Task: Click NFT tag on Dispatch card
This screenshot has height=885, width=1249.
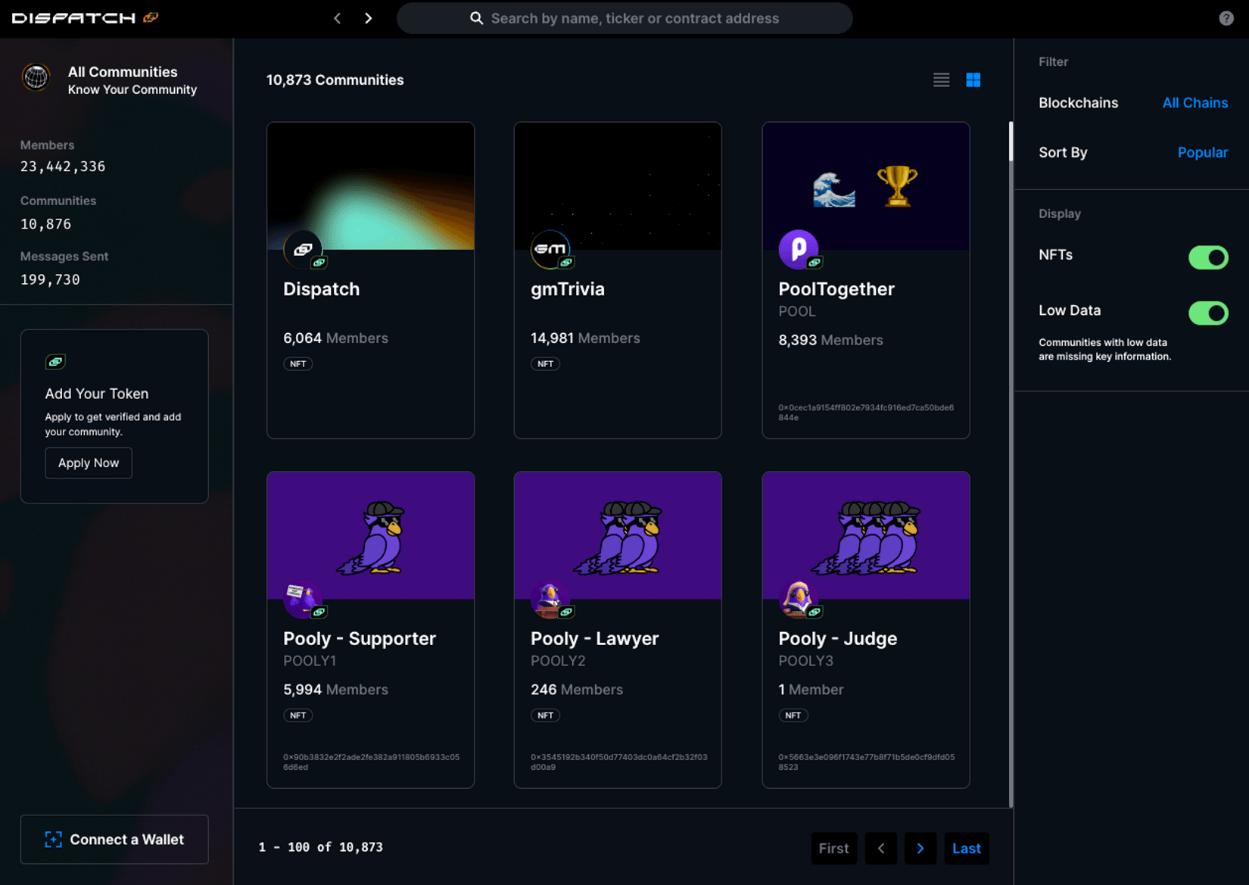Action: pyautogui.click(x=298, y=364)
